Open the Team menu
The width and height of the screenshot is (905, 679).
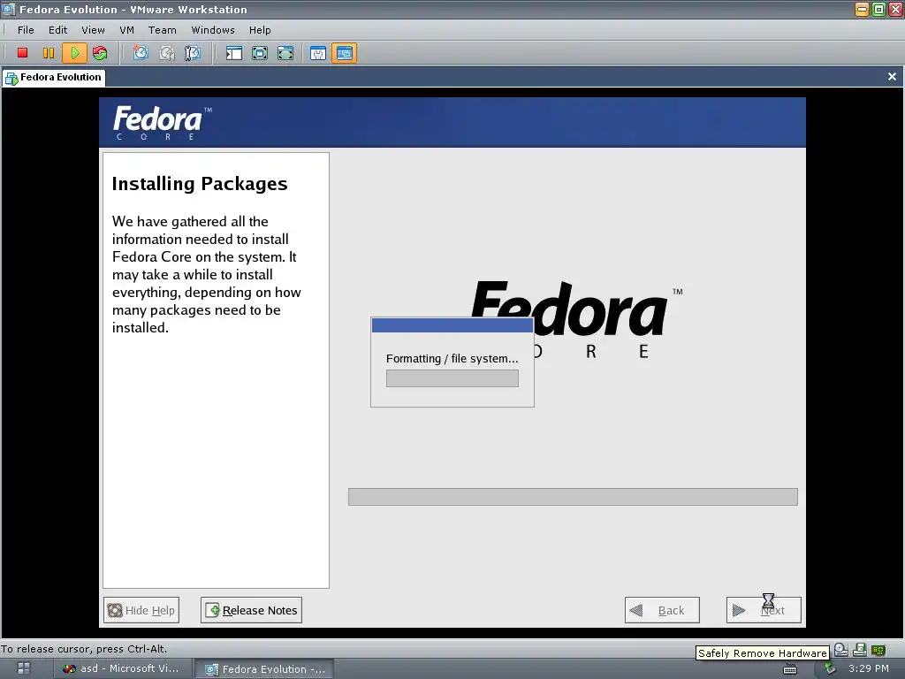click(x=163, y=30)
